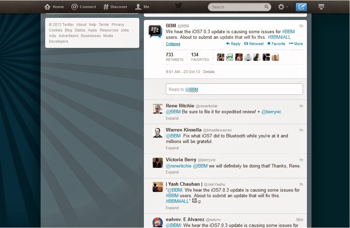The width and height of the screenshot is (350, 228).
Task: Open ealvnv- E Alvarez's profile name
Action: click(x=185, y=220)
